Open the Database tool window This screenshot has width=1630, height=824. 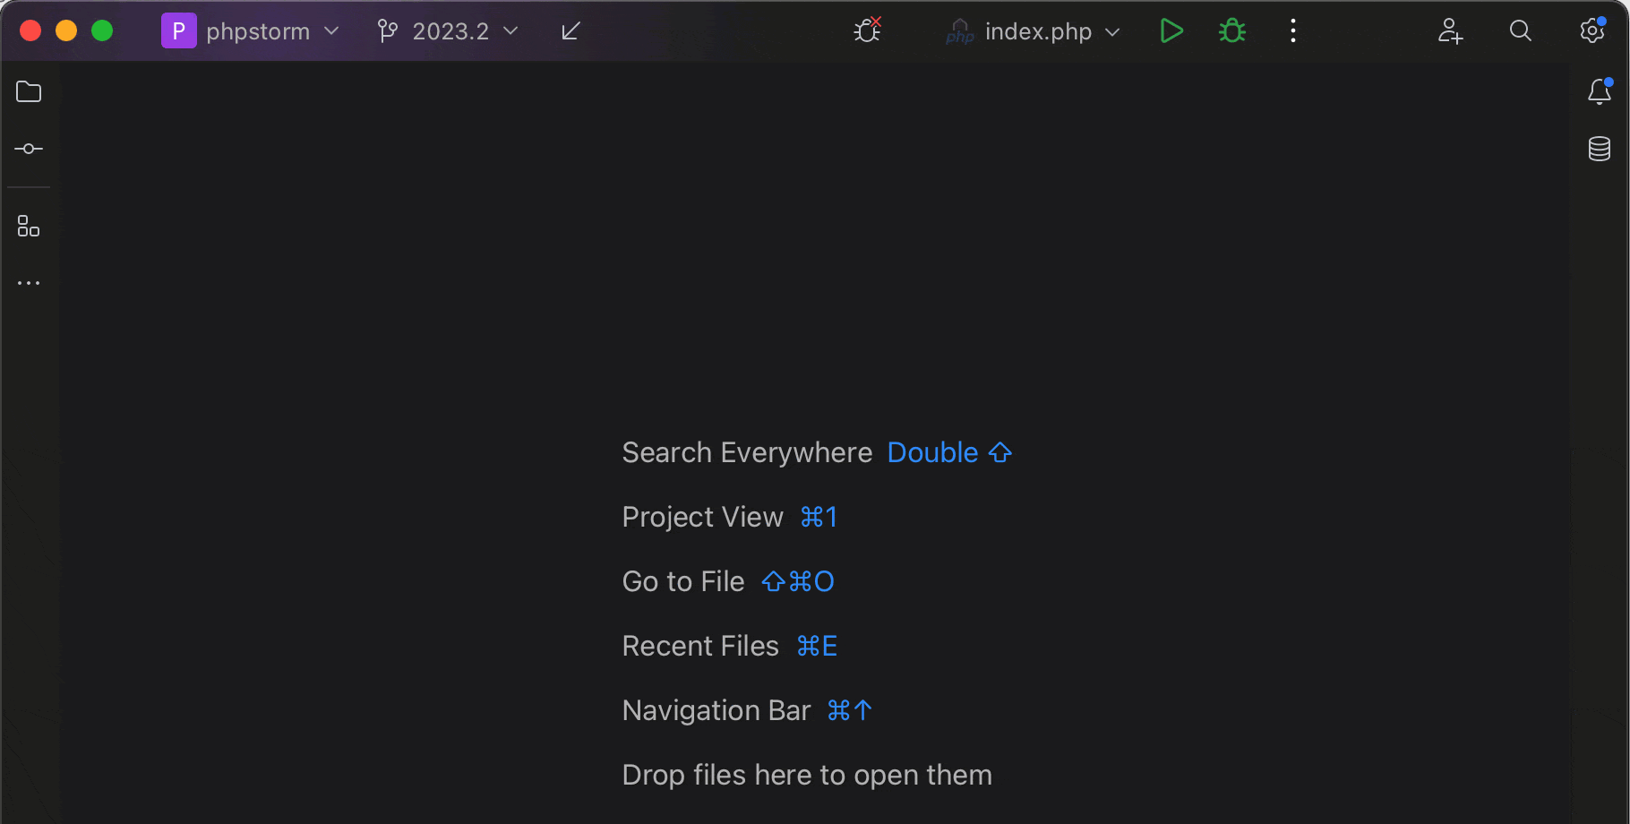1600,149
